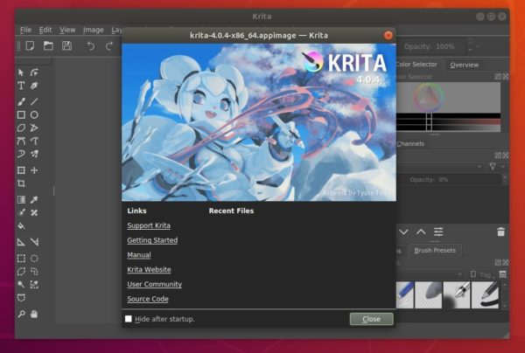Select the Rectangular Selection tool
The image size is (525, 353).
click(x=21, y=259)
